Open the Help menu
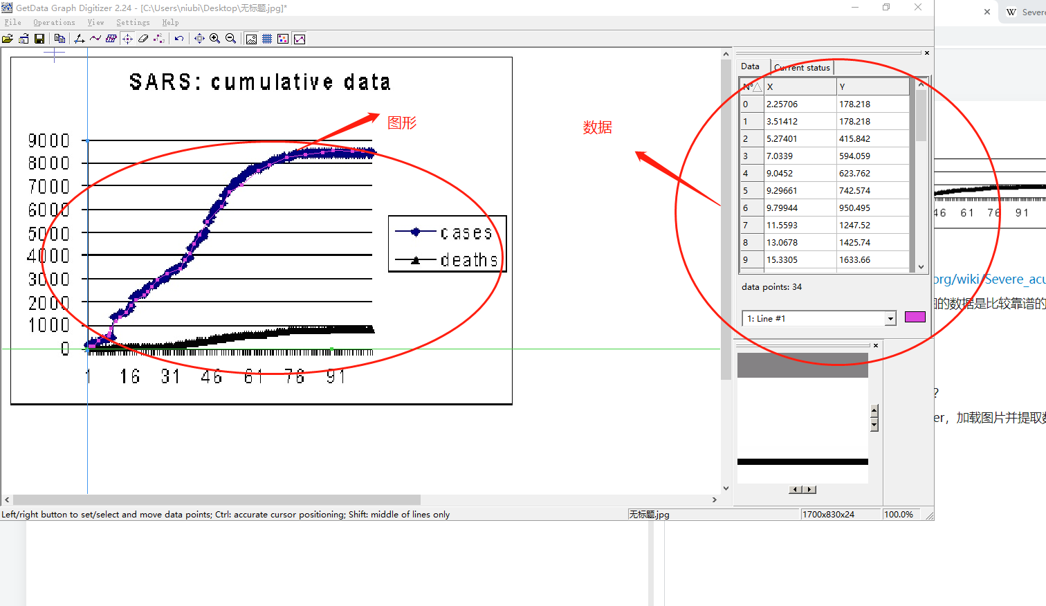 tap(170, 22)
